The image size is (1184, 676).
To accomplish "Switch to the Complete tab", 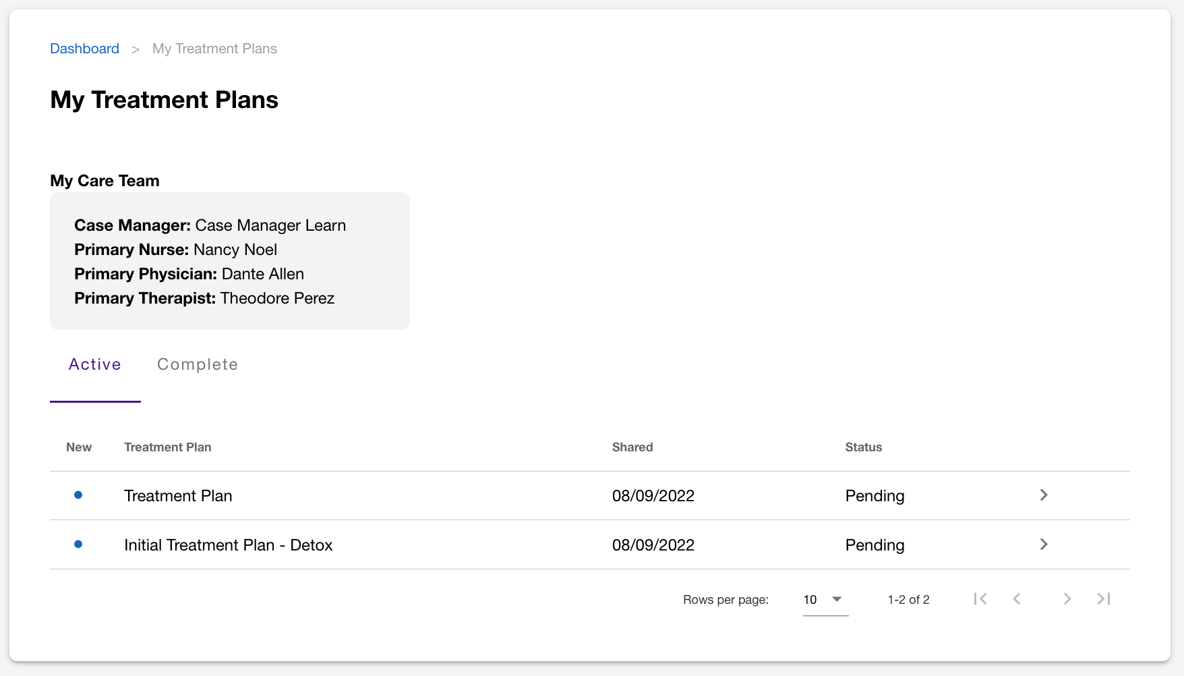I will (198, 364).
